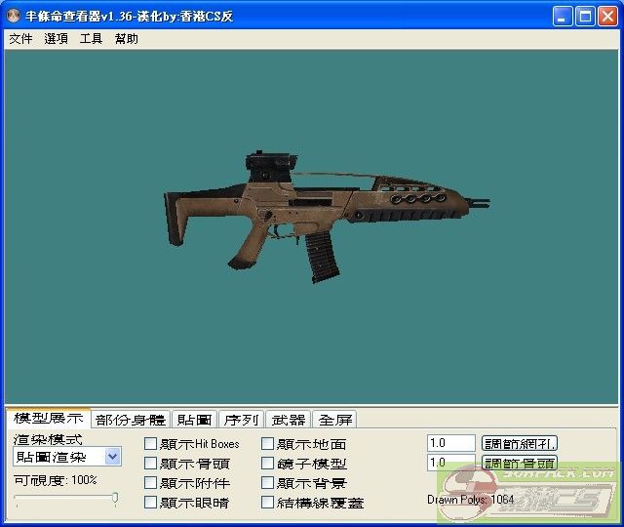This screenshot has height=527, width=624.
Task: Enable the 結構線覆蓋 checkbox
Action: coord(267,503)
